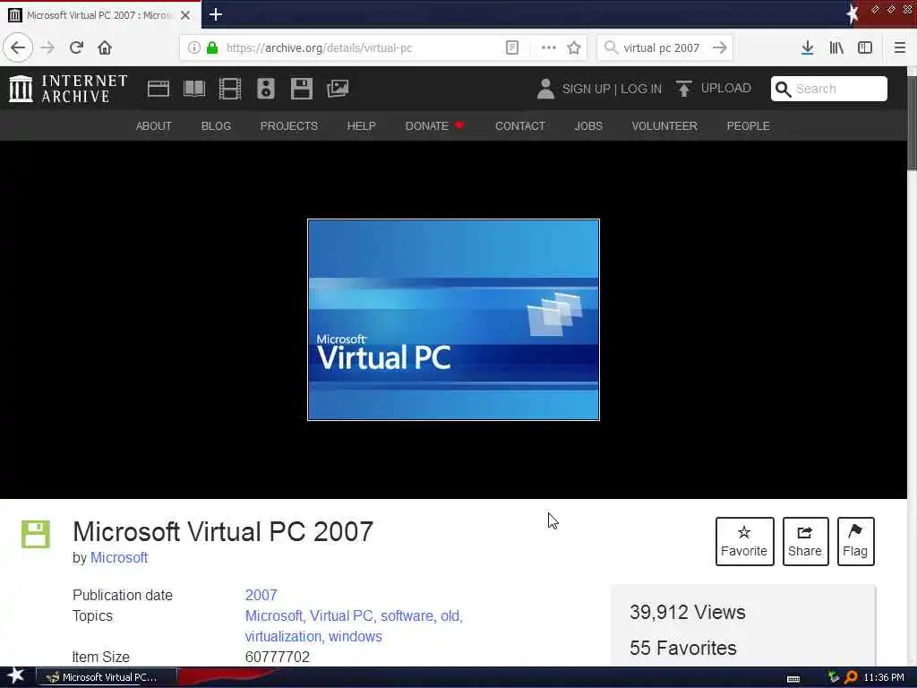Select the Microsoft Virtual PC taskbar entry

pos(107,677)
